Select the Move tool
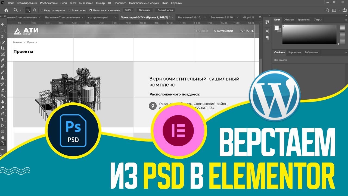 tap(3, 24)
